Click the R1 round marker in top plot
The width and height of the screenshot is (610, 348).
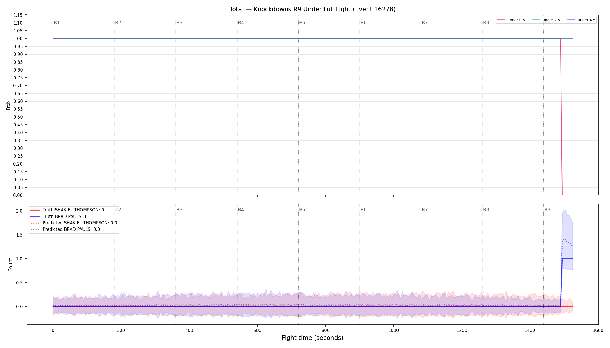coord(57,23)
